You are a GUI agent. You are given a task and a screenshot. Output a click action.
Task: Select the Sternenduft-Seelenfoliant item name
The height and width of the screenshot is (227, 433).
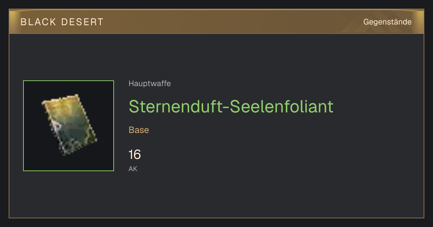(231, 107)
